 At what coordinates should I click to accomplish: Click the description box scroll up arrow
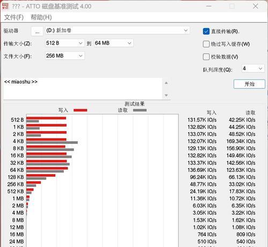tap(166, 83)
